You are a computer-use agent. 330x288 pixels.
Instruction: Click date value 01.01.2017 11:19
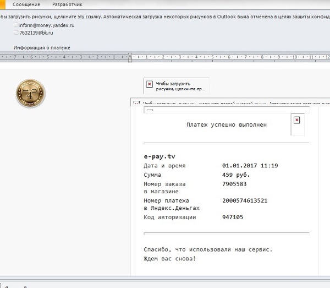click(x=250, y=166)
